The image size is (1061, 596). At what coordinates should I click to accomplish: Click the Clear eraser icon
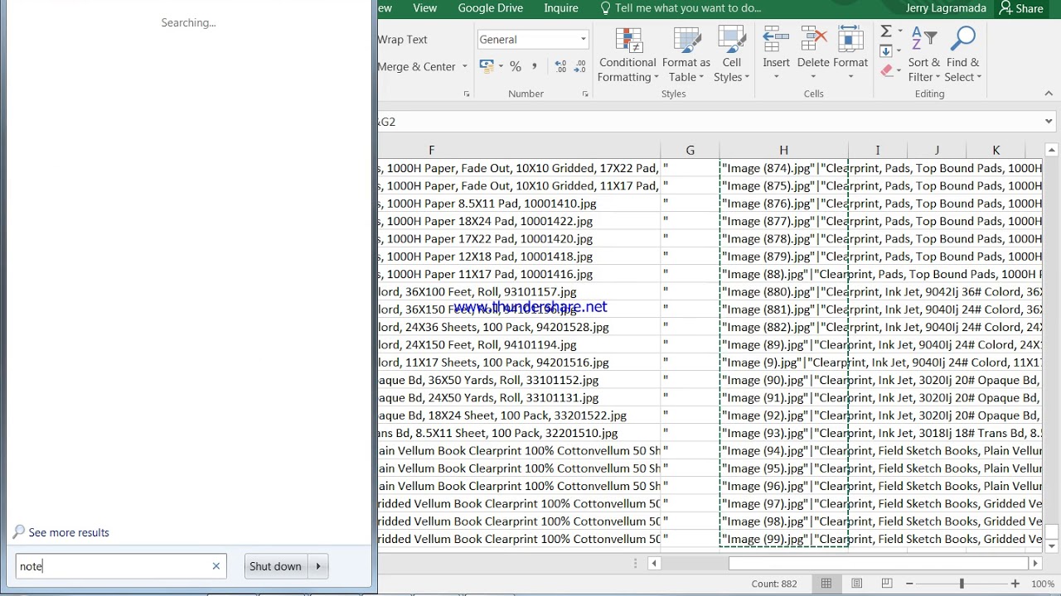pos(888,71)
